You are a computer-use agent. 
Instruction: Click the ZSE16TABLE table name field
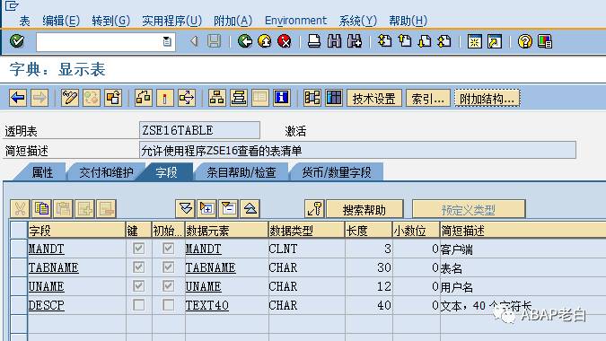199,130
